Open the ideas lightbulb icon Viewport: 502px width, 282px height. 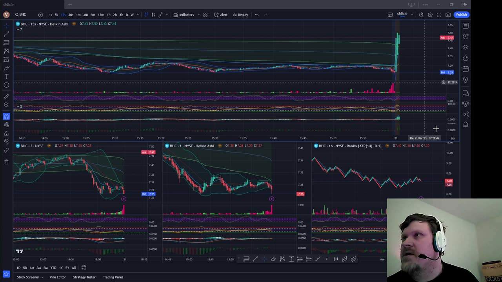pos(466,80)
